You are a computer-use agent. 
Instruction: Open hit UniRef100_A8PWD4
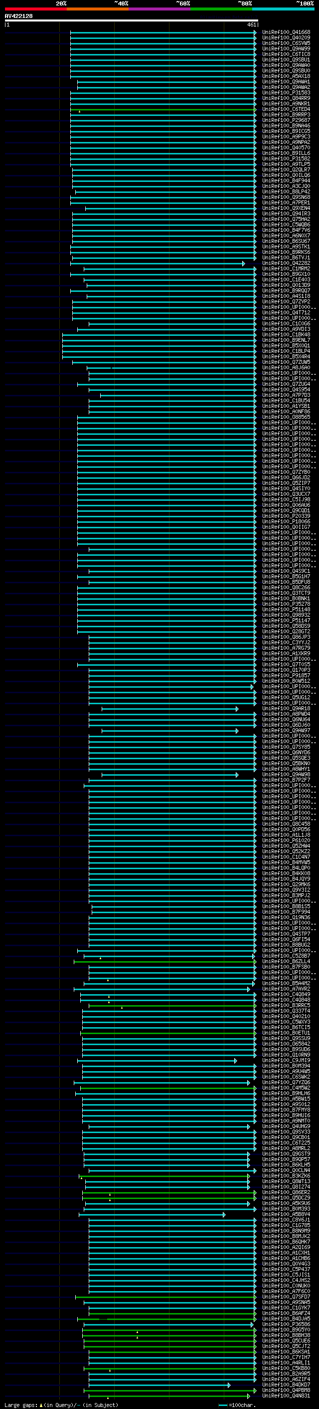[x=286, y=714]
